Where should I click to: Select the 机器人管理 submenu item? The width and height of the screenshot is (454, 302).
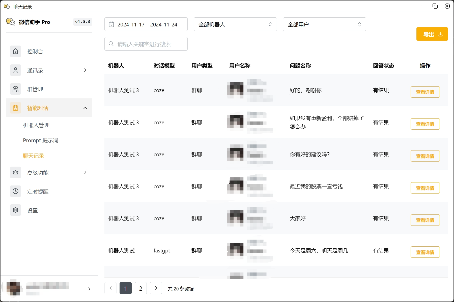pyautogui.click(x=36, y=125)
